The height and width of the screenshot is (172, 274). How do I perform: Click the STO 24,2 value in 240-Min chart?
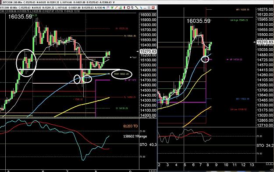[265, 145]
